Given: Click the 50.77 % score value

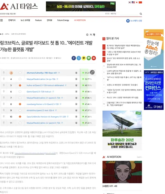Looking at the screenshot, I should [x=88, y=79].
